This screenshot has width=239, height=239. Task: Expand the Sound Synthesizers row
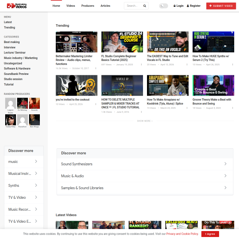pyautogui.click(x=145, y=164)
